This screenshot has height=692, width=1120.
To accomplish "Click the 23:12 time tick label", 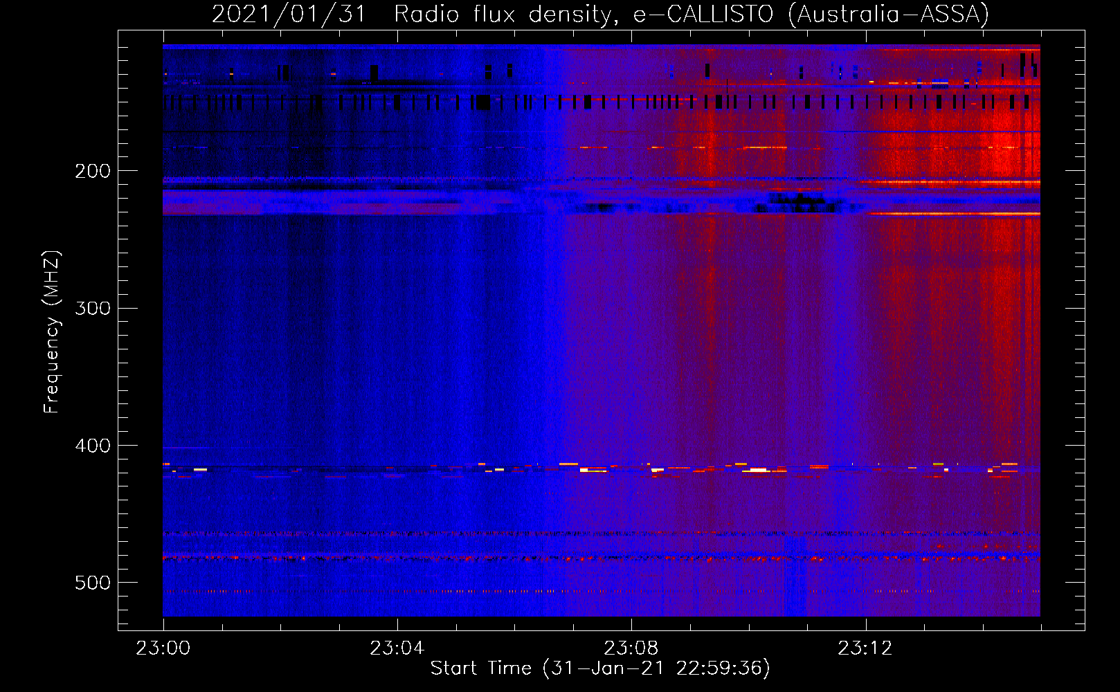I will pyautogui.click(x=865, y=648).
